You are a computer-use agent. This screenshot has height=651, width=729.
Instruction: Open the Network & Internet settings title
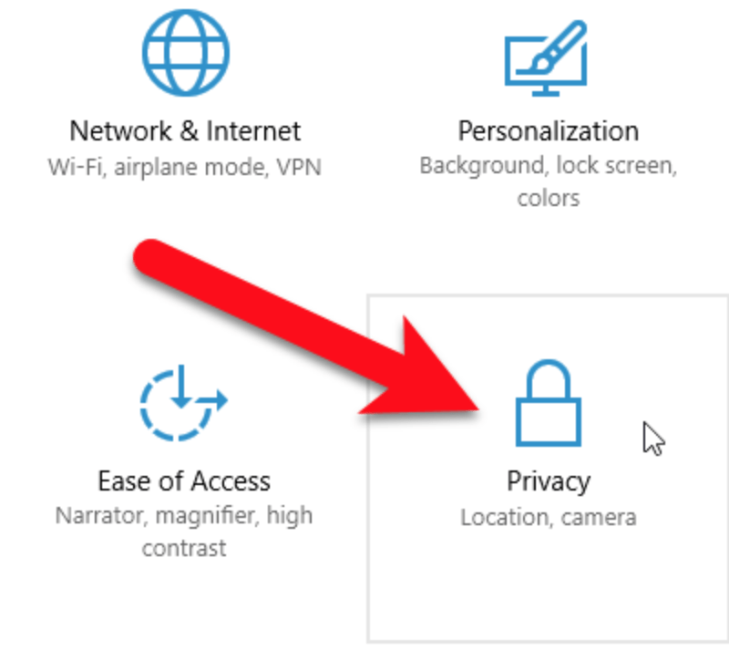[185, 130]
